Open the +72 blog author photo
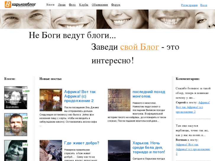Screen dimensions: 215x161 [x=16, y=150]
